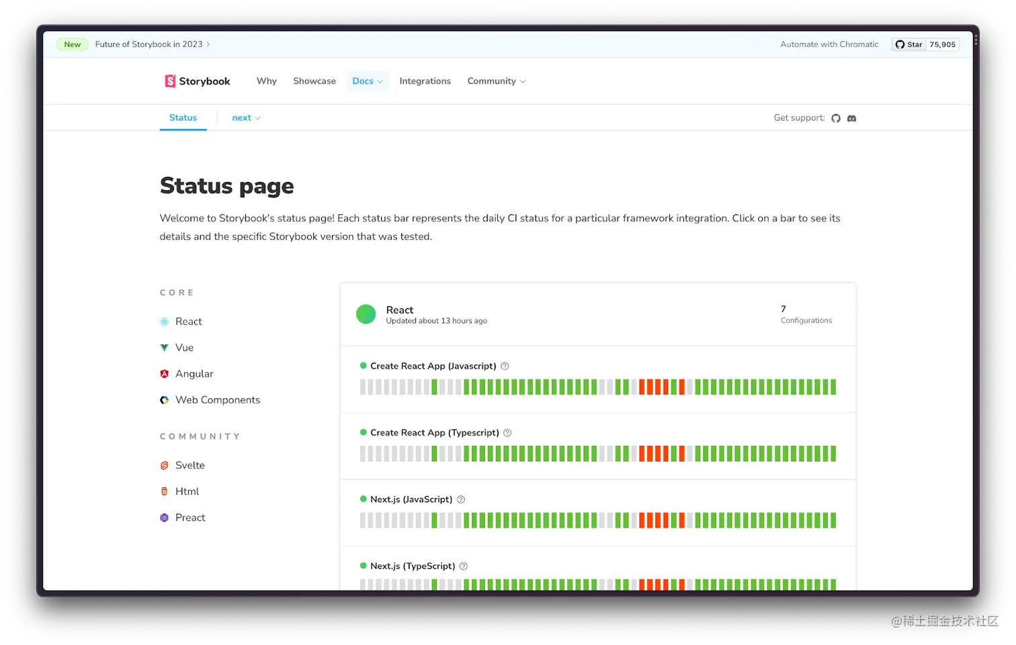
Task: Open Discord support icon next to Get support
Action: (852, 118)
